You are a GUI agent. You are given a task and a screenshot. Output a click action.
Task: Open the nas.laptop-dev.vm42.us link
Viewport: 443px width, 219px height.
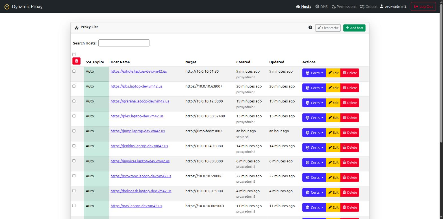(x=136, y=206)
